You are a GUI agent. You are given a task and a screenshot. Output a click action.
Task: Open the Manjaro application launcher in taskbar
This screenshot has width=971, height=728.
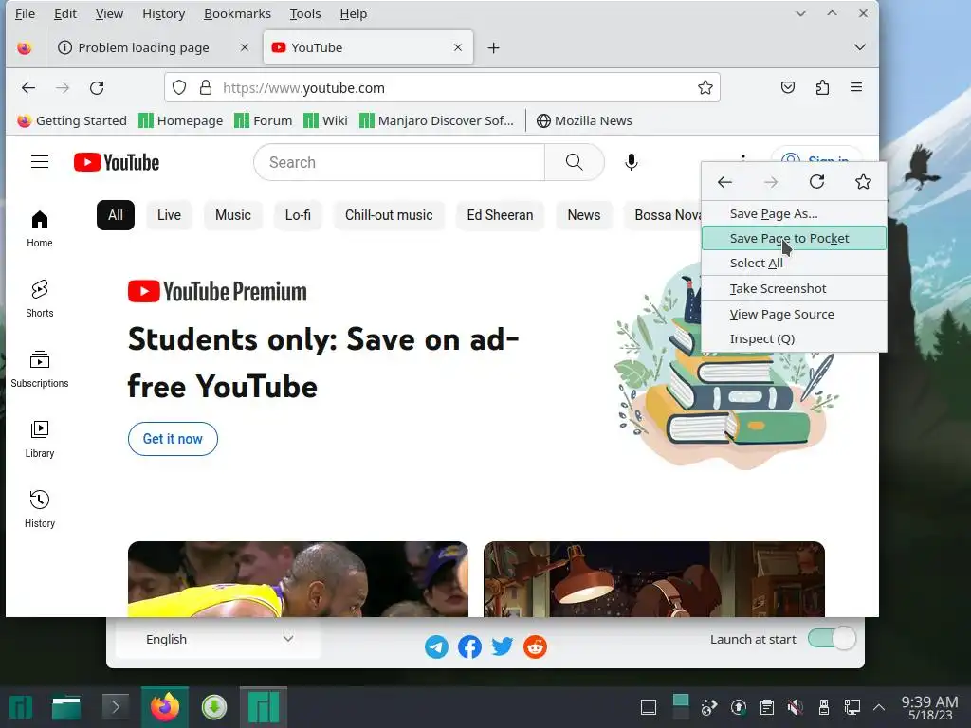click(21, 707)
